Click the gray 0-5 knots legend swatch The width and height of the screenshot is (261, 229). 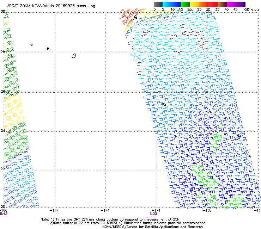click(158, 4)
